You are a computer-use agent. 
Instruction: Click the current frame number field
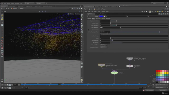coord(15,85)
